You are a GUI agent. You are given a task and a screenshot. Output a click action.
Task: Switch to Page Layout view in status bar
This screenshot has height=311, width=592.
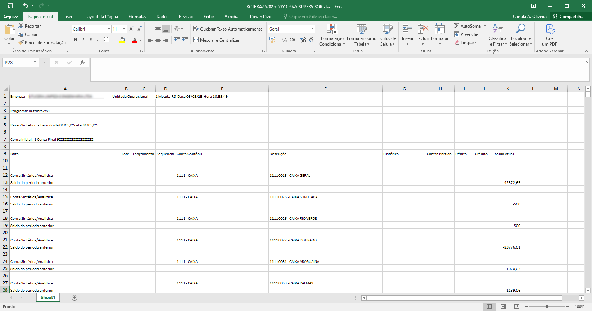coord(503,307)
